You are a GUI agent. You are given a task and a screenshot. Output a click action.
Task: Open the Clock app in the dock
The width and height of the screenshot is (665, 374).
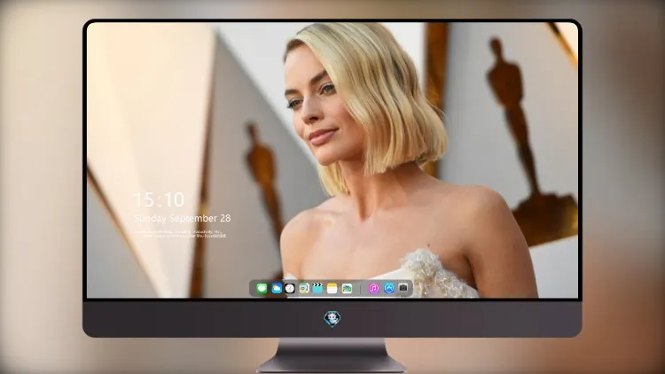coord(290,288)
